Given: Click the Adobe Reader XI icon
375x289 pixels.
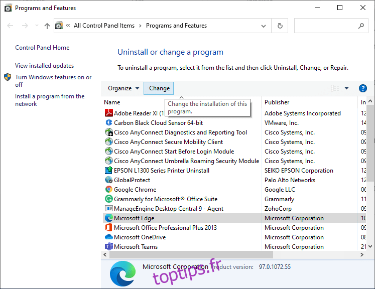Looking at the screenshot, I should [109, 113].
